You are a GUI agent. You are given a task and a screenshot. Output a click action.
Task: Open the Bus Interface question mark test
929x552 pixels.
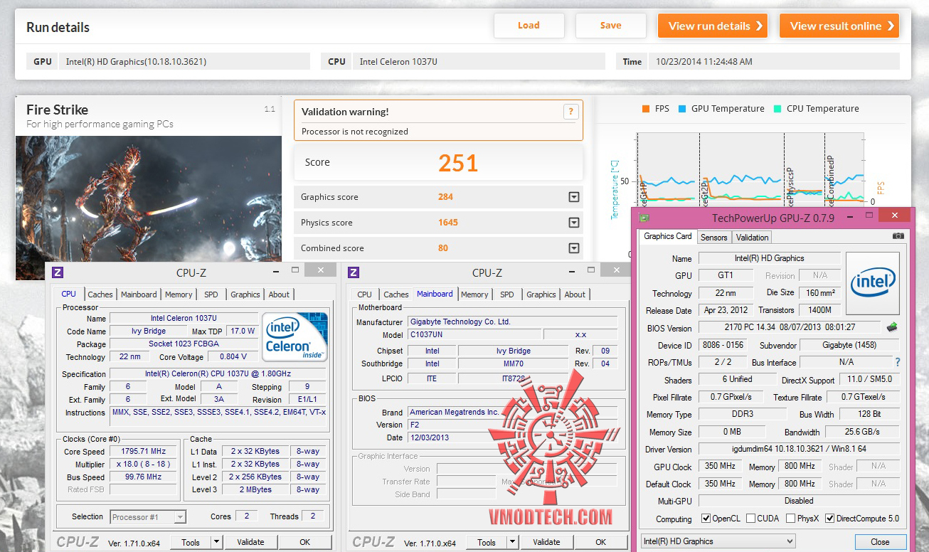pyautogui.click(x=898, y=362)
